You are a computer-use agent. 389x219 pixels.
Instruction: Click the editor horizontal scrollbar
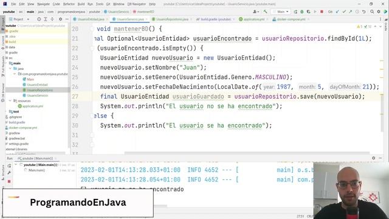click(x=247, y=153)
